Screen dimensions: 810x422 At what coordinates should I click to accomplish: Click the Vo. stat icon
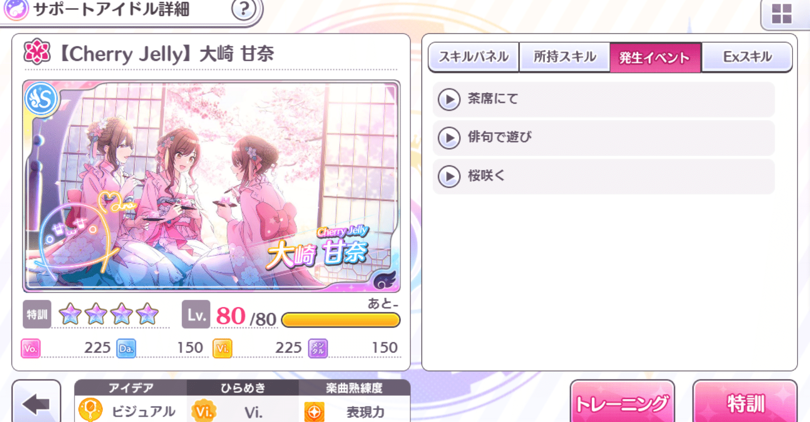pos(30,348)
